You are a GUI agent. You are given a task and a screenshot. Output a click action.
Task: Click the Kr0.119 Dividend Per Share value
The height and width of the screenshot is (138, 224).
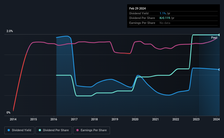(x=165, y=18)
